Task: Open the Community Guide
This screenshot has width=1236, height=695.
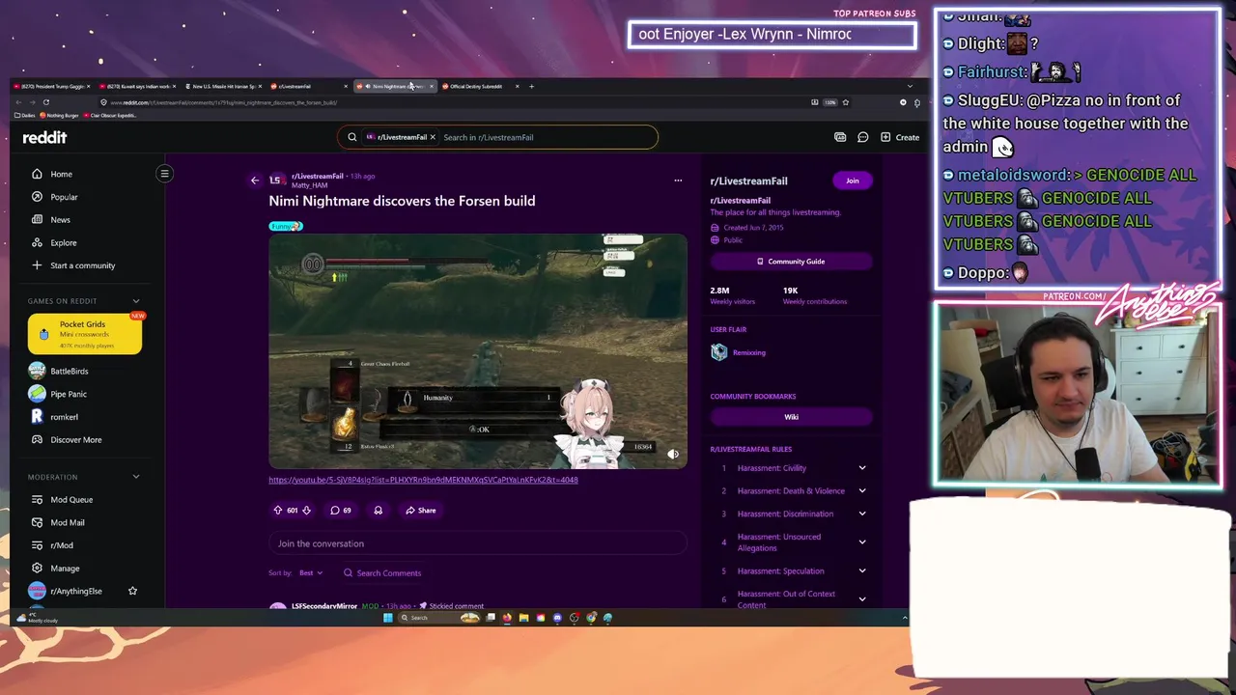Action: [x=792, y=262]
